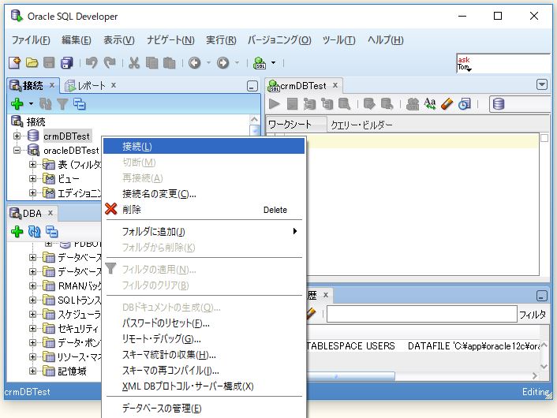This screenshot has width=557, height=418.
Task: Click the Save All icon in the main toolbar
Action: click(67, 63)
